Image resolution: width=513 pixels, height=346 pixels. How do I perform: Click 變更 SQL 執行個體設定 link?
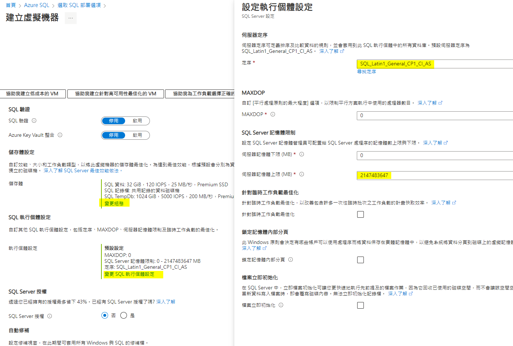pos(129,274)
